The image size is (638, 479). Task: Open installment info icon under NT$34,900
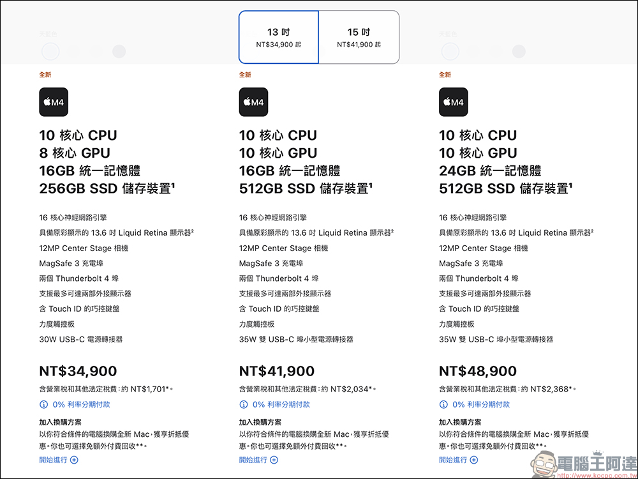pos(43,404)
